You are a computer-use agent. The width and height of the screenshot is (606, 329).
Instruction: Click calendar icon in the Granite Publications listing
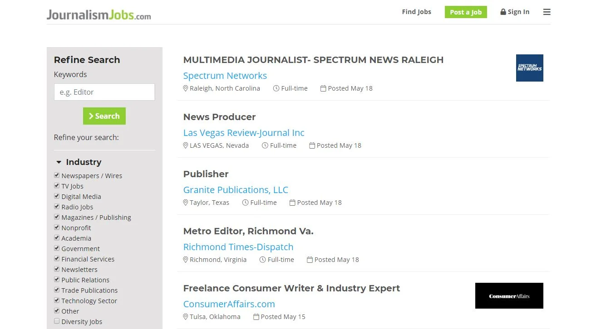coord(292,203)
